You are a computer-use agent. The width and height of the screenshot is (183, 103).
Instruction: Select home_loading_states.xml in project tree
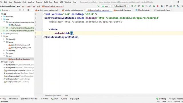pyautogui.click(x=21, y=59)
